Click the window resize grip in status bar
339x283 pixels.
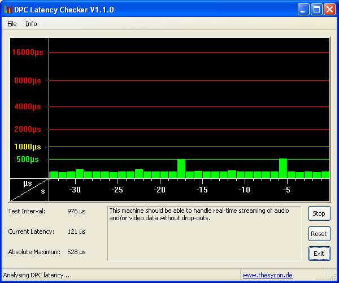pyautogui.click(x=333, y=277)
